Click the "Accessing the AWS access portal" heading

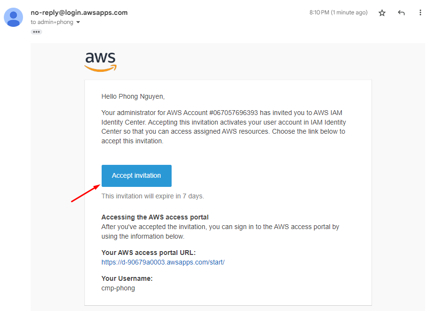pos(155,217)
